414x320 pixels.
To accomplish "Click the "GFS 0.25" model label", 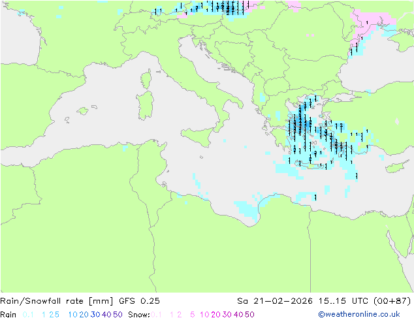I will 139,301.
